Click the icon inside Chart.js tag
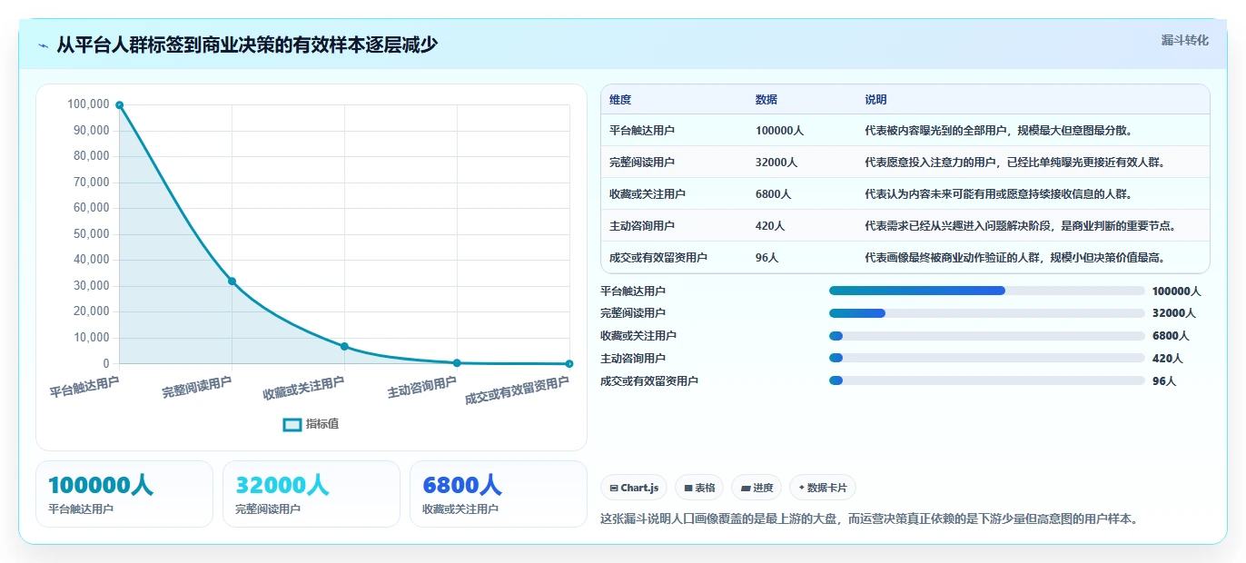 coord(614,488)
